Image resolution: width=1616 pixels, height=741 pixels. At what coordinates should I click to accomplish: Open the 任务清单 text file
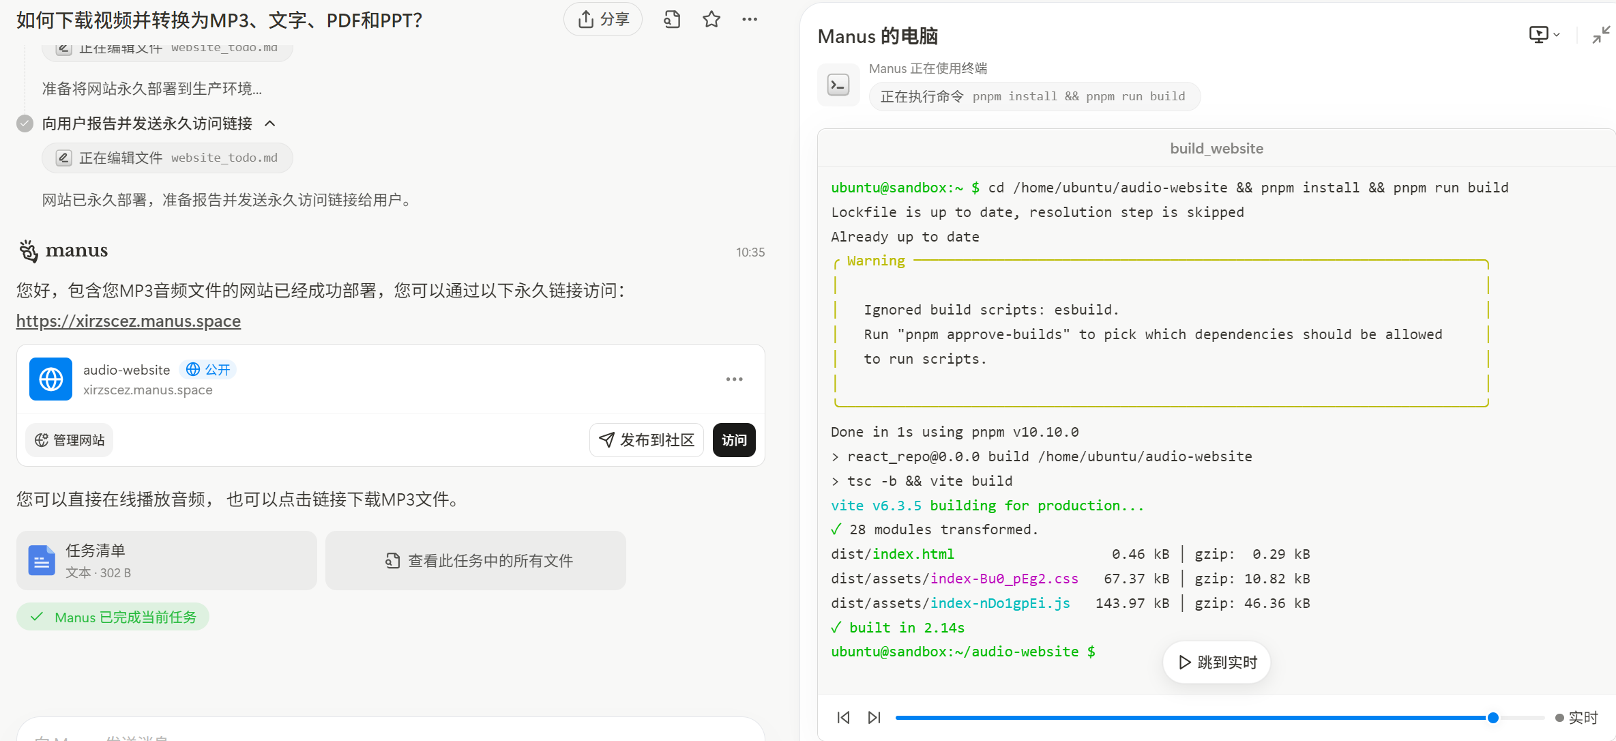click(166, 561)
